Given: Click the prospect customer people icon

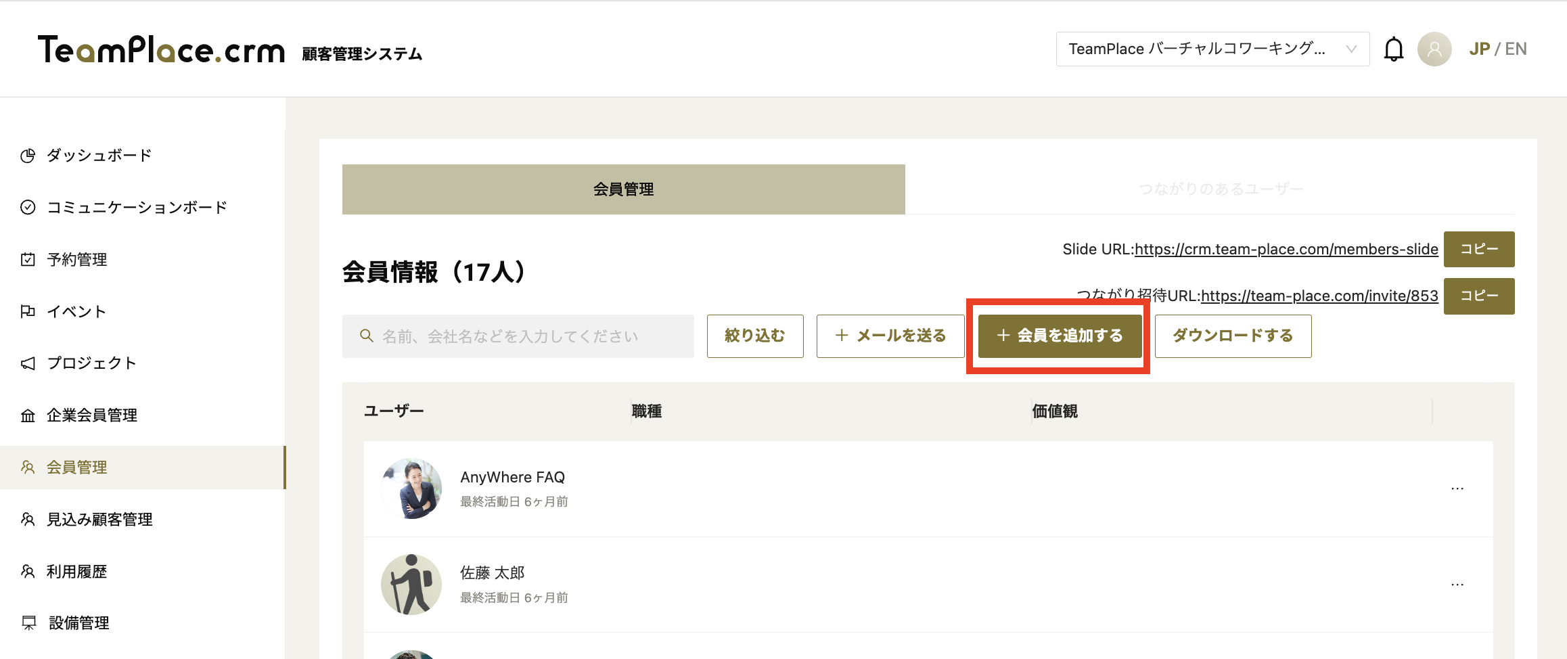Looking at the screenshot, I should (x=28, y=519).
